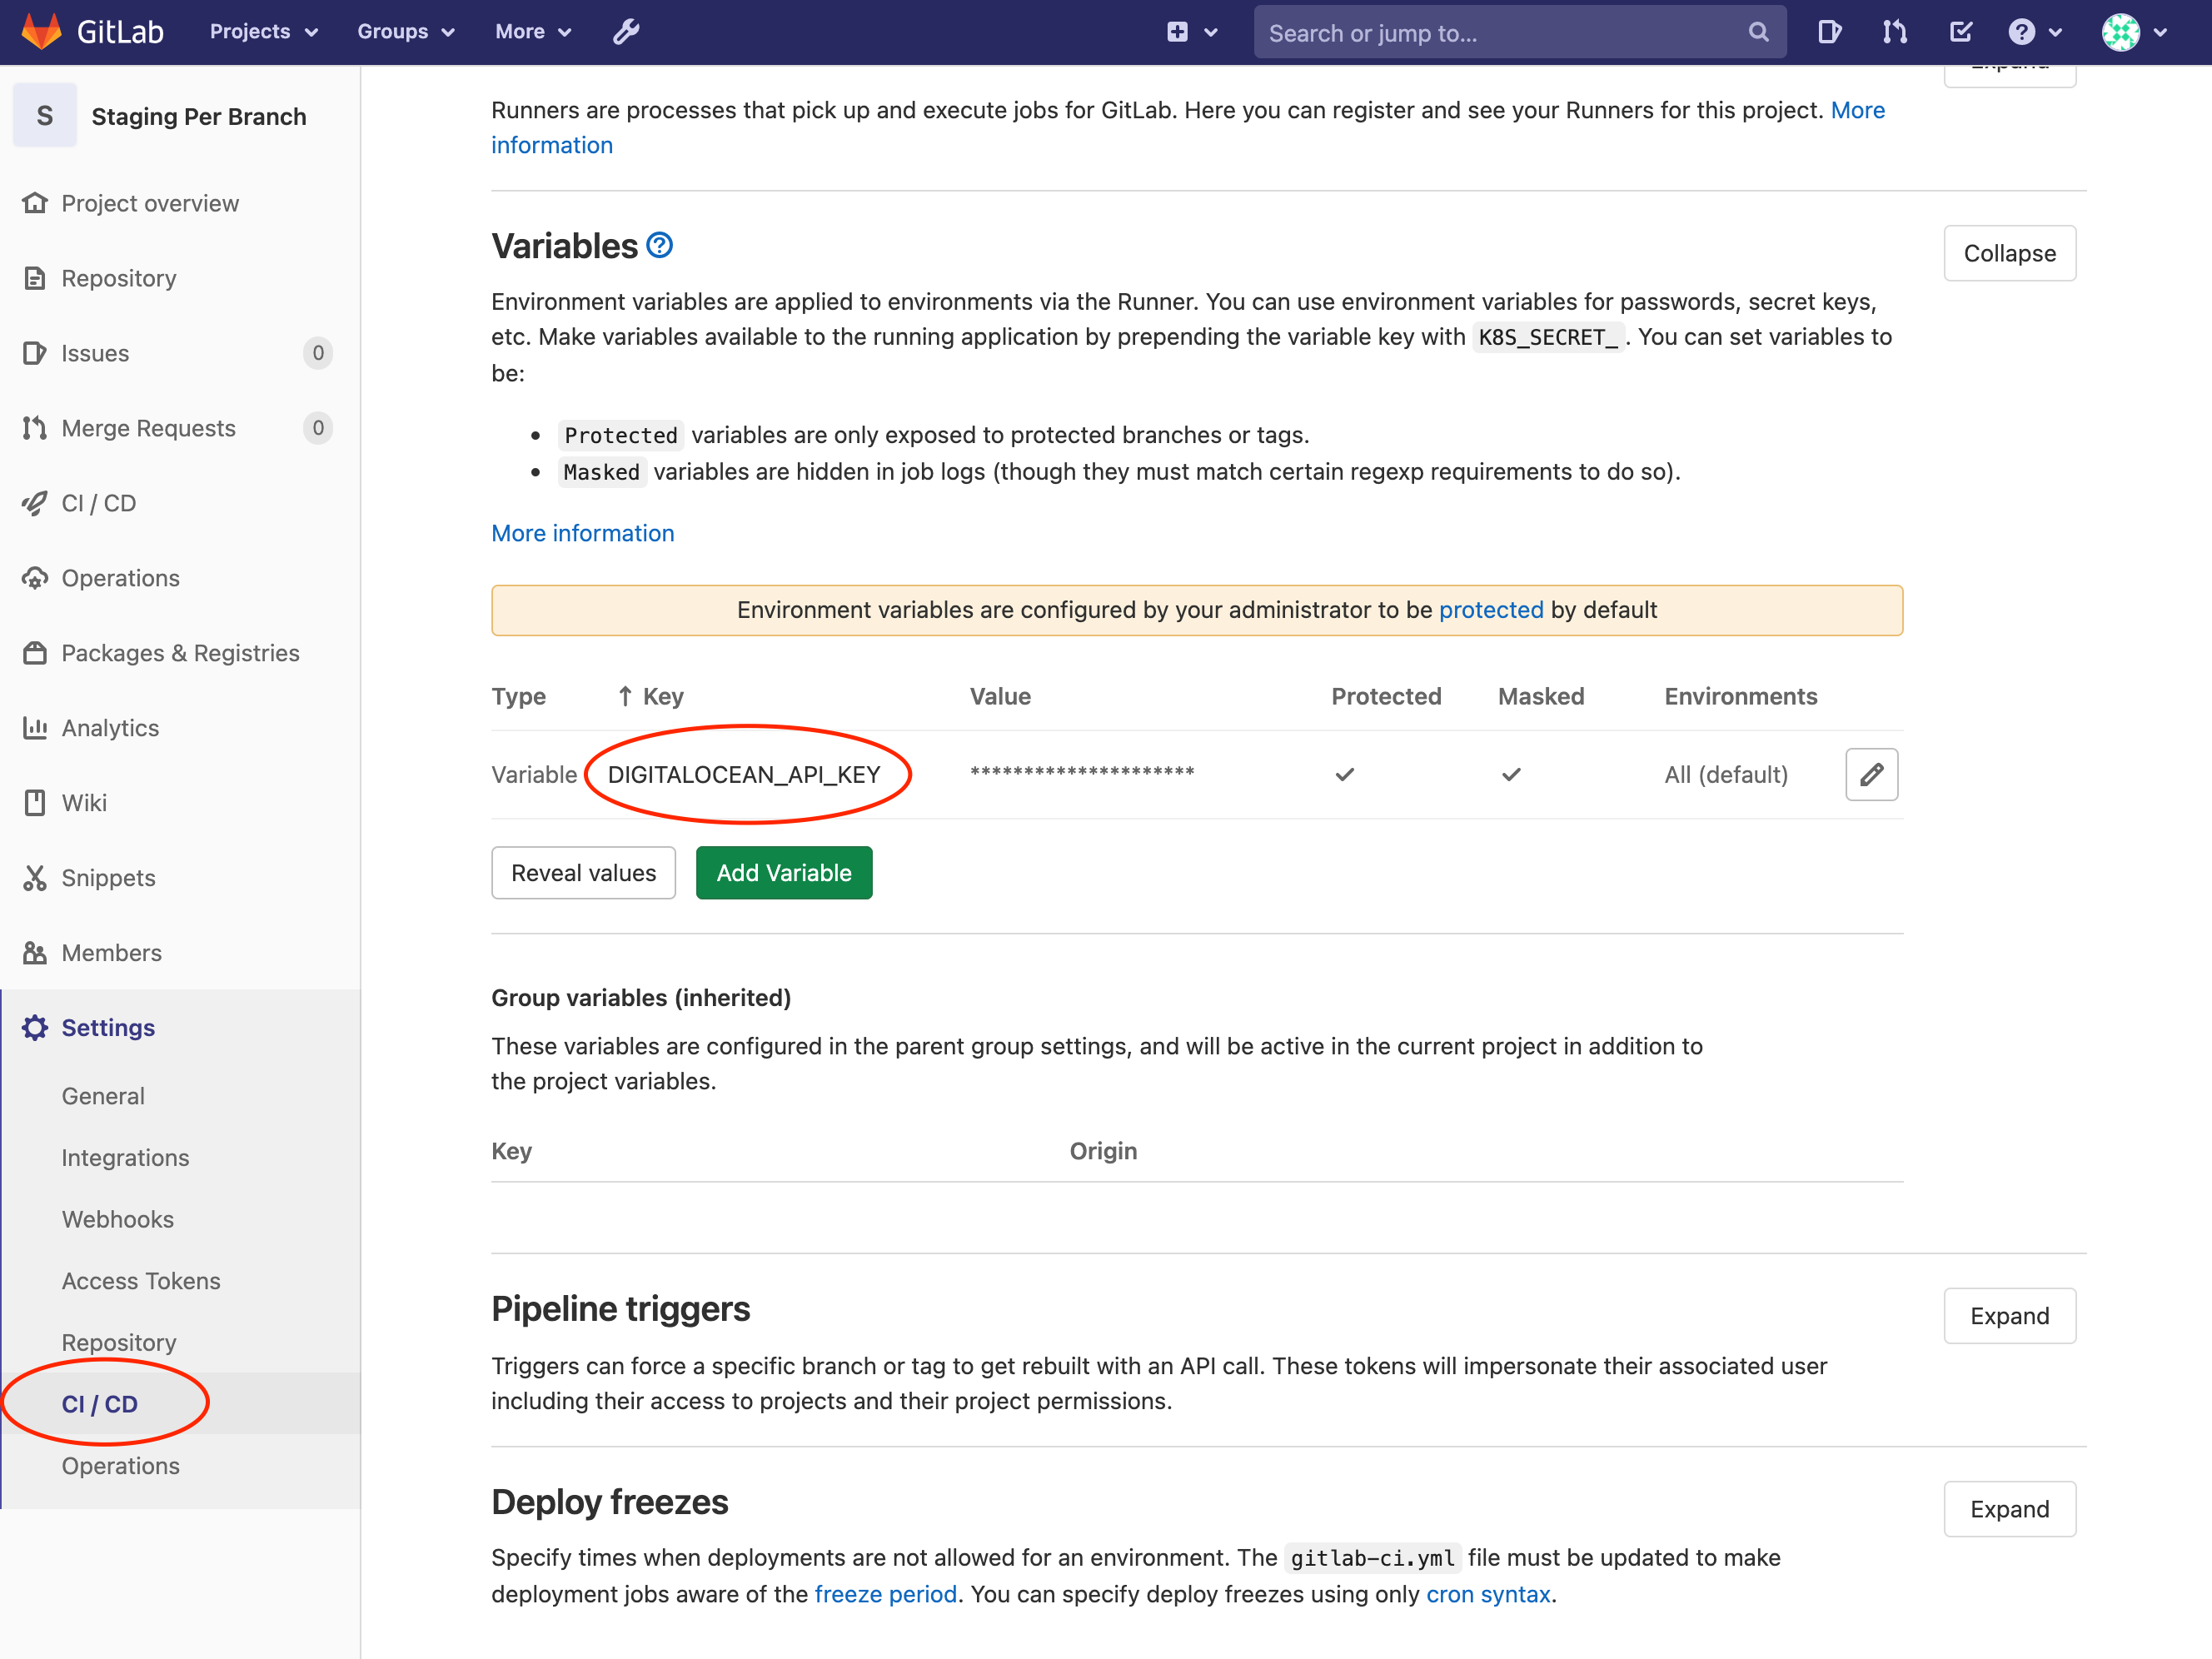
Task: Open General settings in the sidebar
Action: (103, 1096)
